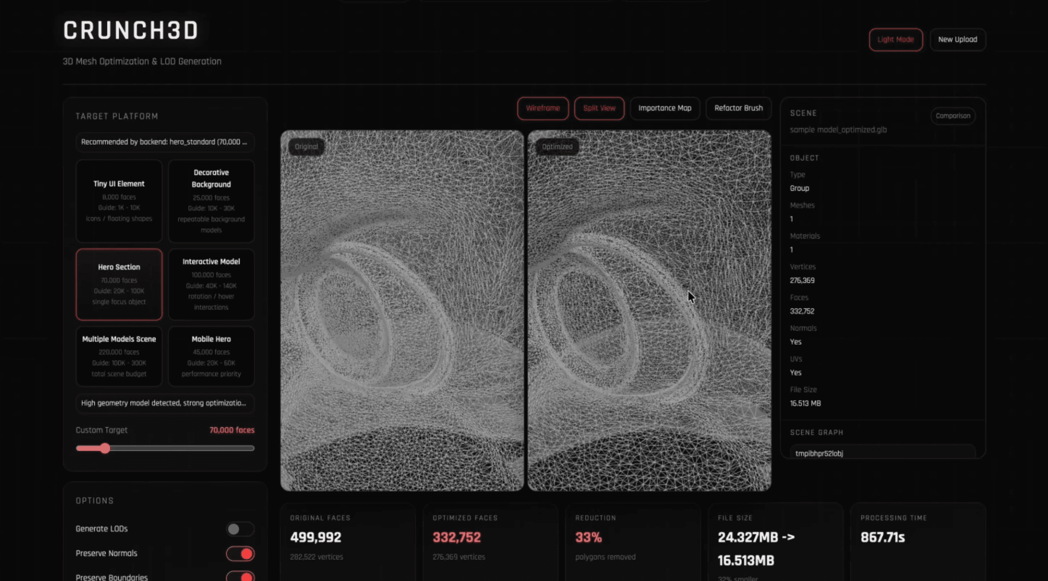Click the '16.513 MB' file size in Object panel
This screenshot has height=581, width=1048.
coord(805,404)
